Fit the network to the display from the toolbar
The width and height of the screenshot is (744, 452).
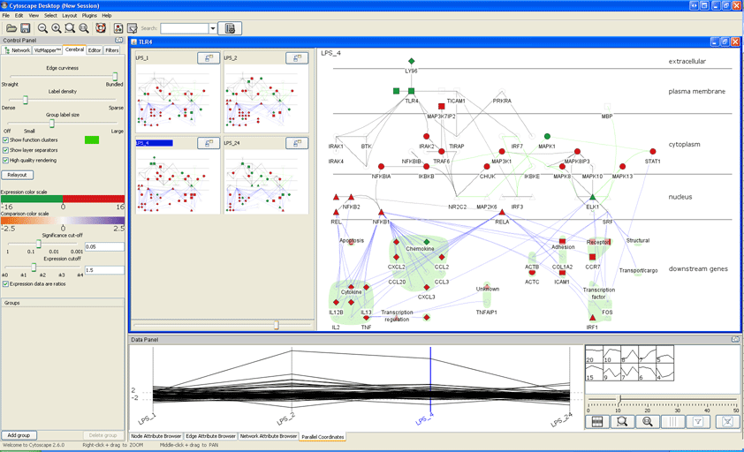84,28
